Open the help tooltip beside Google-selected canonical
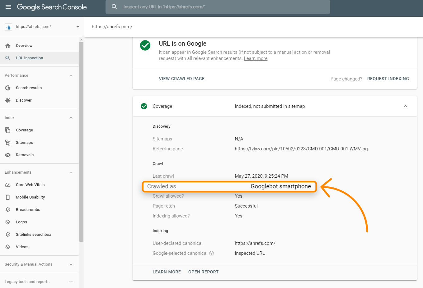Viewport: 423px width, 288px height. pos(212,253)
